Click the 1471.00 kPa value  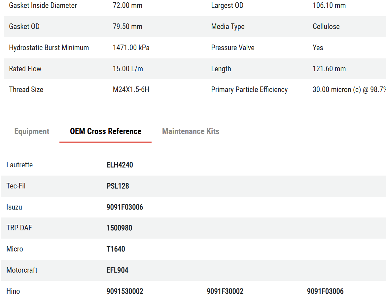tap(131, 48)
